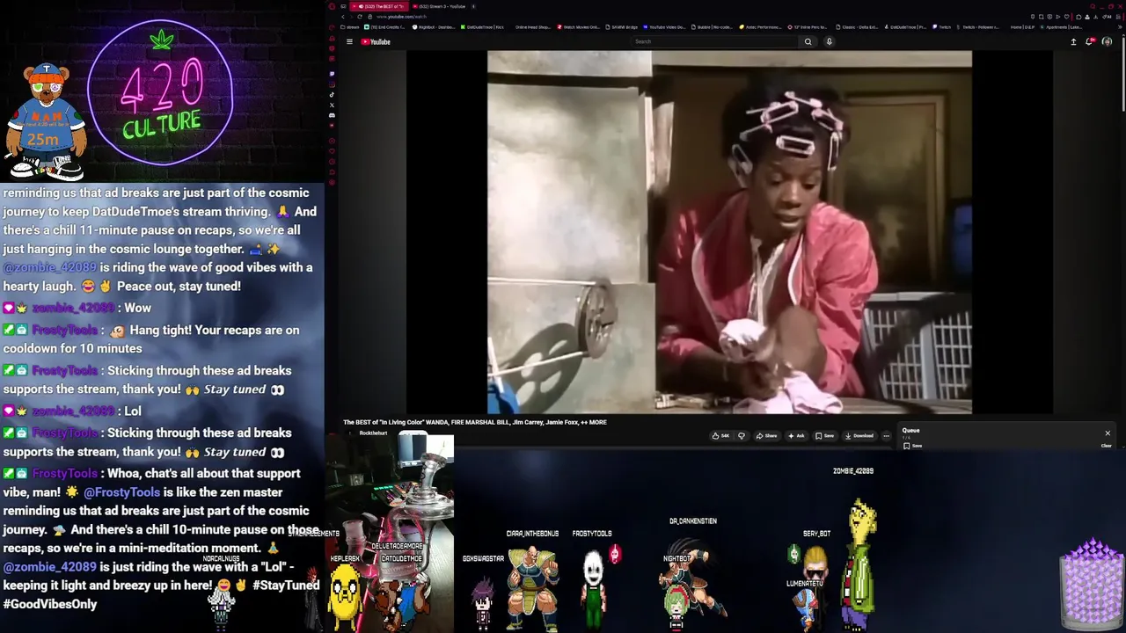The image size is (1126, 633).
Task: Click the new tab plus button
Action: (x=474, y=6)
